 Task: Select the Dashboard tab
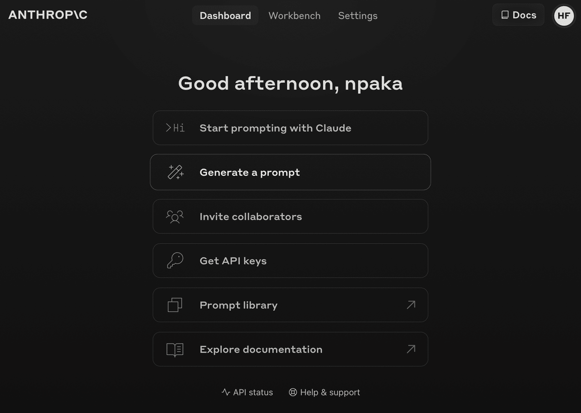tap(225, 15)
